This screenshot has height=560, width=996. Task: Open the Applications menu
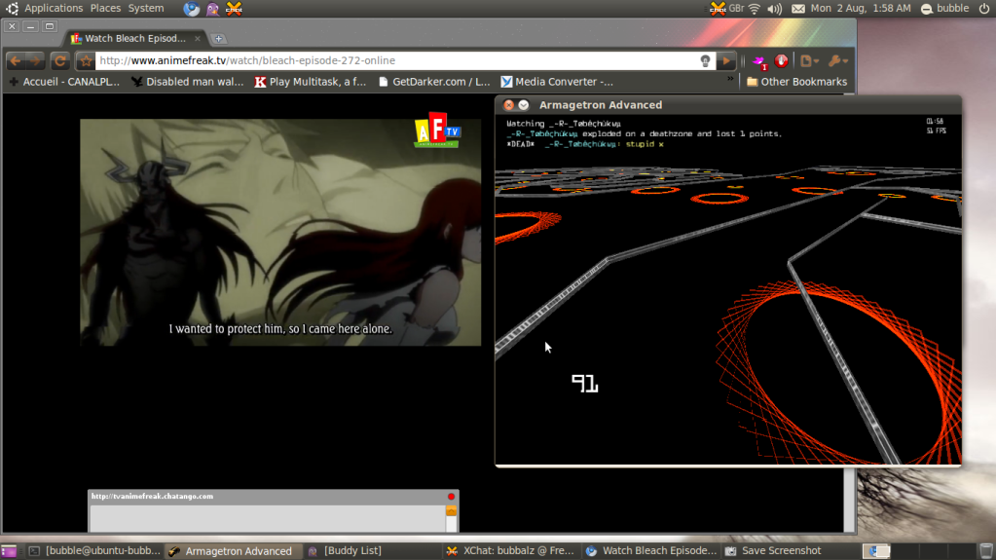pyautogui.click(x=54, y=8)
